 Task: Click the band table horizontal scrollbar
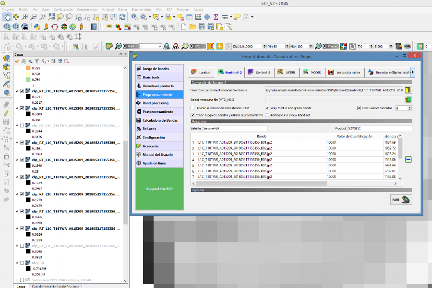point(261,183)
